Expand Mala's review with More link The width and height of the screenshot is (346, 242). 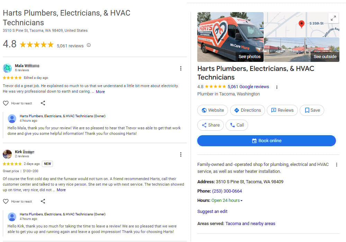tap(100, 92)
